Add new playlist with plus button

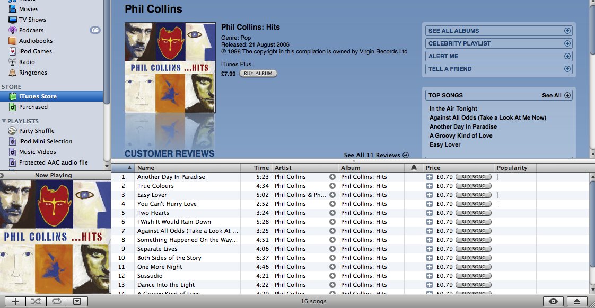click(15, 302)
